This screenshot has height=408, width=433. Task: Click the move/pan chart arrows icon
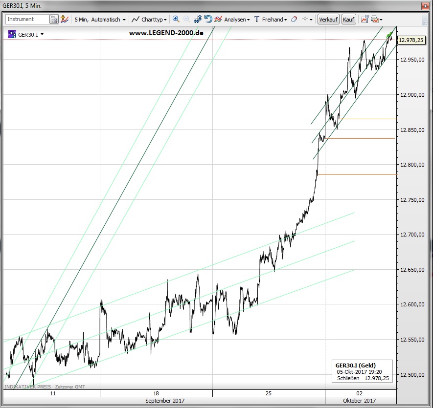198,20
